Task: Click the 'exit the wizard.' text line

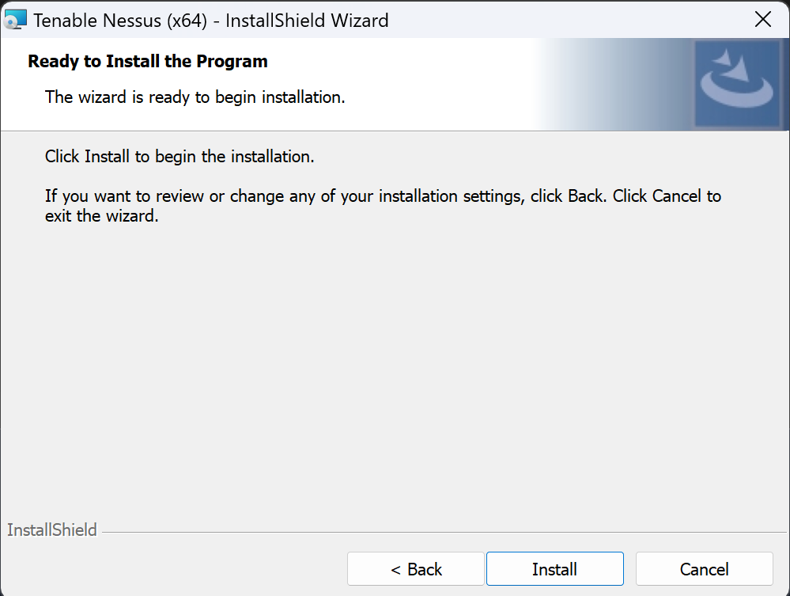Action: (x=102, y=216)
